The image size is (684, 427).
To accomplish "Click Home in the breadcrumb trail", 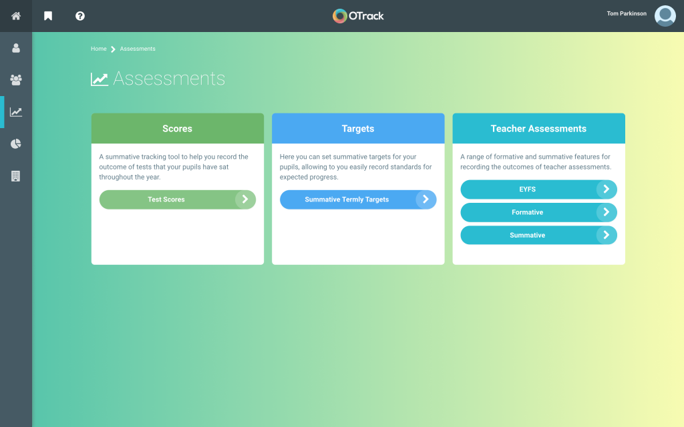I will coord(98,49).
